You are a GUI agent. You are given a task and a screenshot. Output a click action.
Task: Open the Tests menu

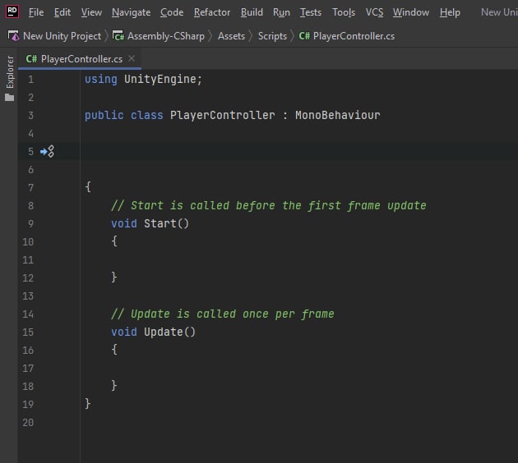(x=311, y=12)
